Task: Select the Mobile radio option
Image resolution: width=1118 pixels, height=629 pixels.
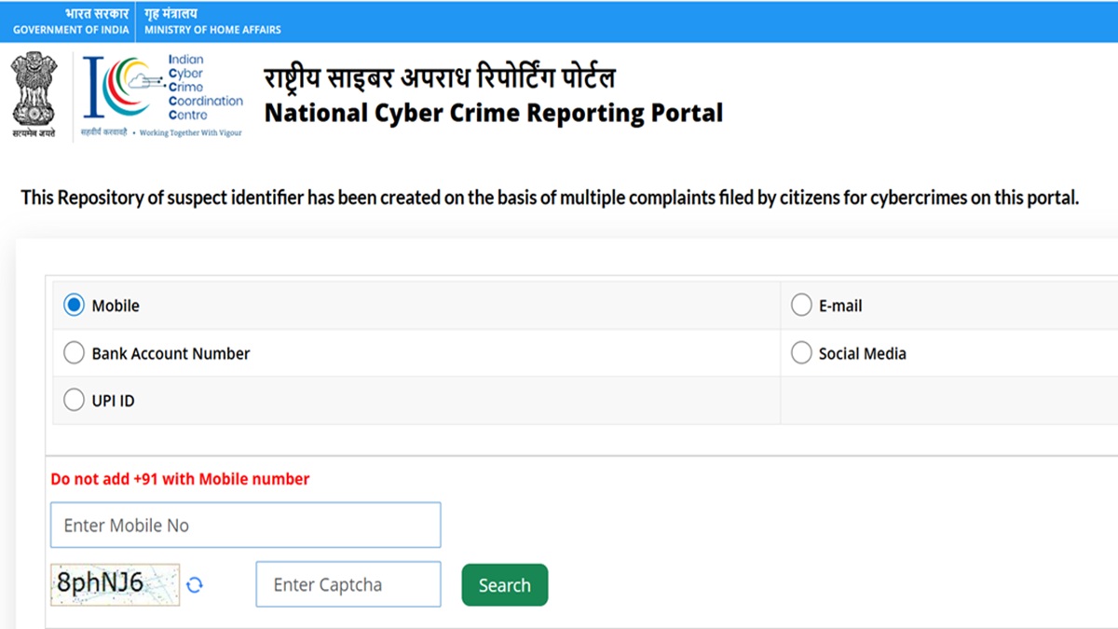Action: pyautogui.click(x=74, y=306)
